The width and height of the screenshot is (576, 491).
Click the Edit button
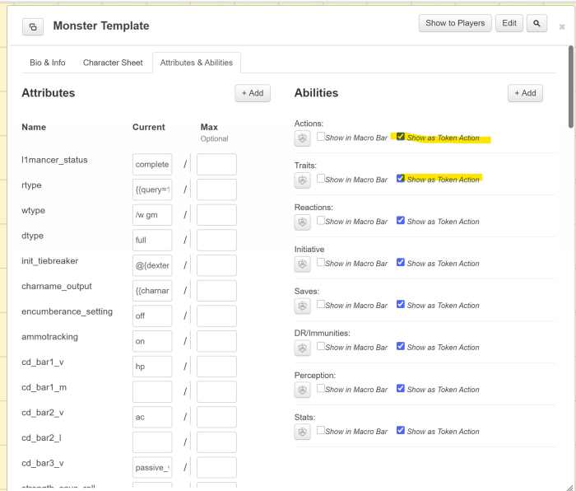click(x=509, y=23)
